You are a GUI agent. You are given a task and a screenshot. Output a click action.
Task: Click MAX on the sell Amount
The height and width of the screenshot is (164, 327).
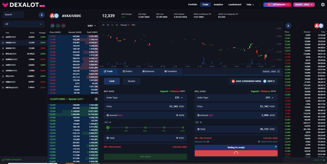click(x=211, y=115)
